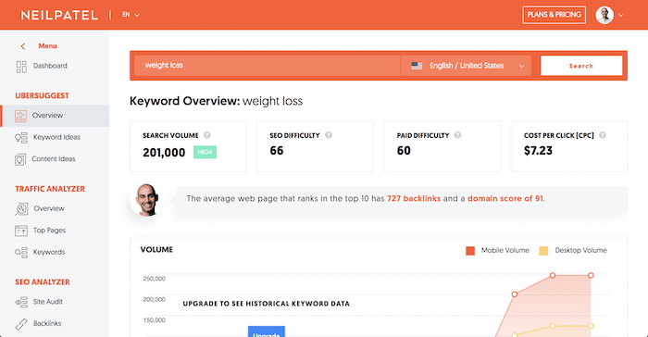Viewport: 648px width, 337px height.
Task: Open Keyword Ideas icon in Ubersuggest
Action: click(x=21, y=138)
